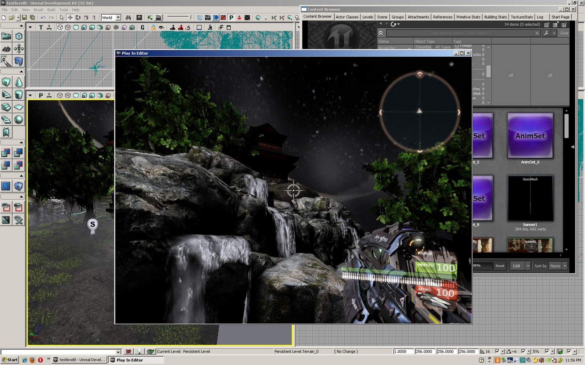Toggle the viewport lock icon
The width and height of the screenshot is (585, 365).
pos(153,27)
